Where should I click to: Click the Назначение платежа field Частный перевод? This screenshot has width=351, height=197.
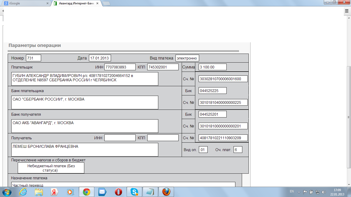pos(123,184)
